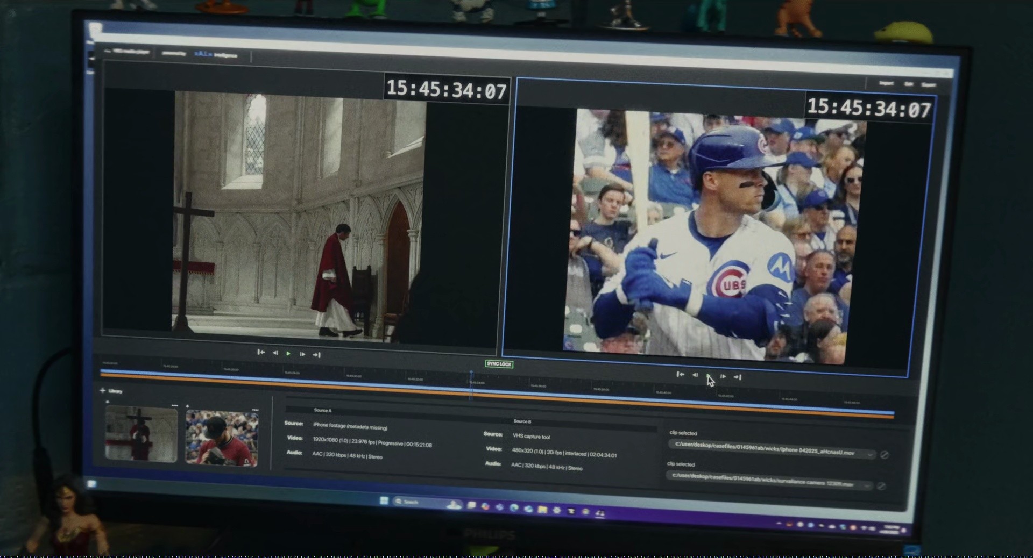This screenshot has width=1033, height=558.
Task: Click the church footage video frame
Action: click(299, 217)
